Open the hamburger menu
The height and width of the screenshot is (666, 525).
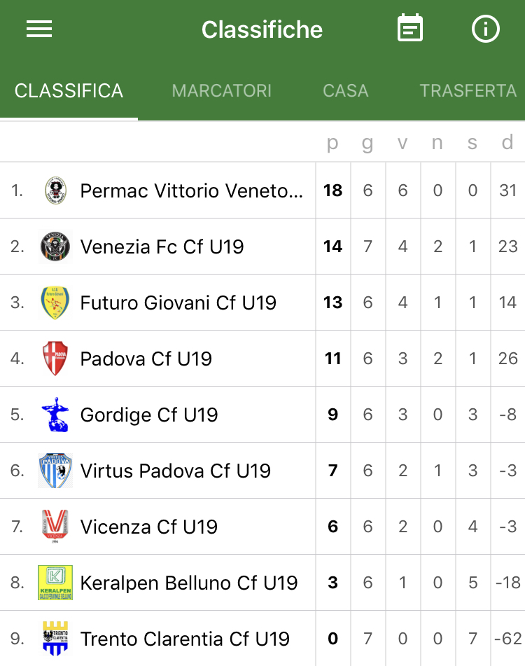point(39,29)
